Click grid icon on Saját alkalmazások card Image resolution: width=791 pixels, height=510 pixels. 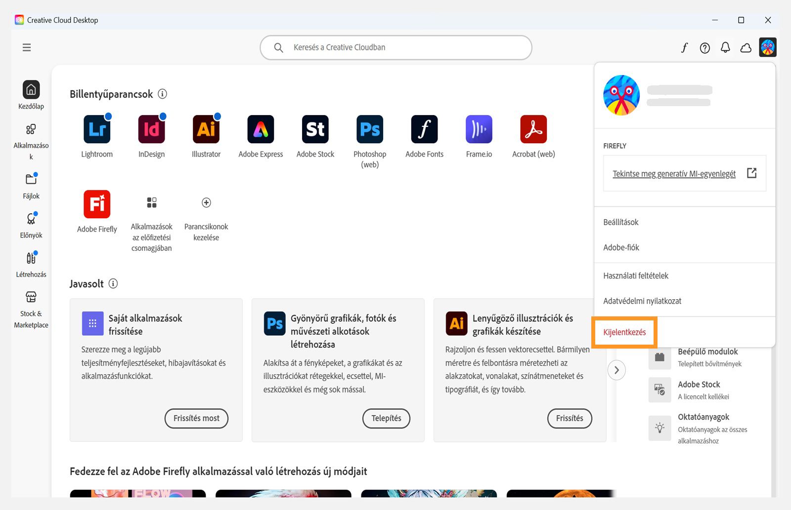point(92,323)
